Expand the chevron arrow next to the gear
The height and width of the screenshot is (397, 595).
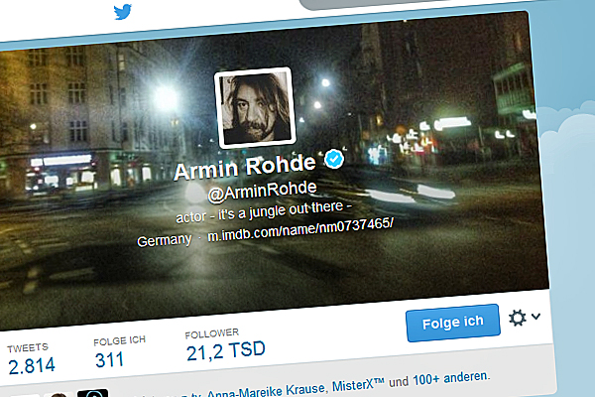pyautogui.click(x=535, y=316)
